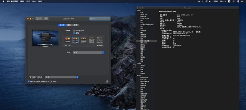
Task: Go back with the left arrow toolbar button
Action: tap(37, 19)
